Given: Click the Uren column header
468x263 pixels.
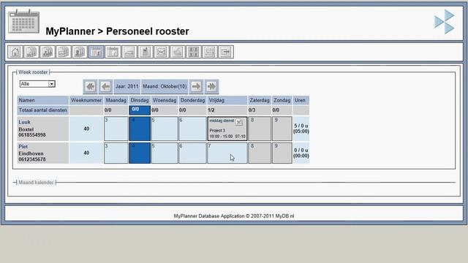Looking at the screenshot, I should point(301,100).
